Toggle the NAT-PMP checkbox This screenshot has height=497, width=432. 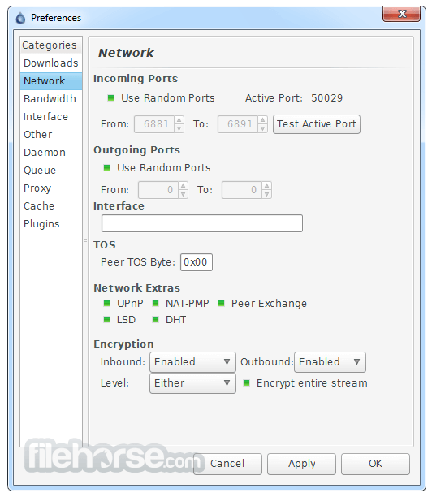[155, 304]
